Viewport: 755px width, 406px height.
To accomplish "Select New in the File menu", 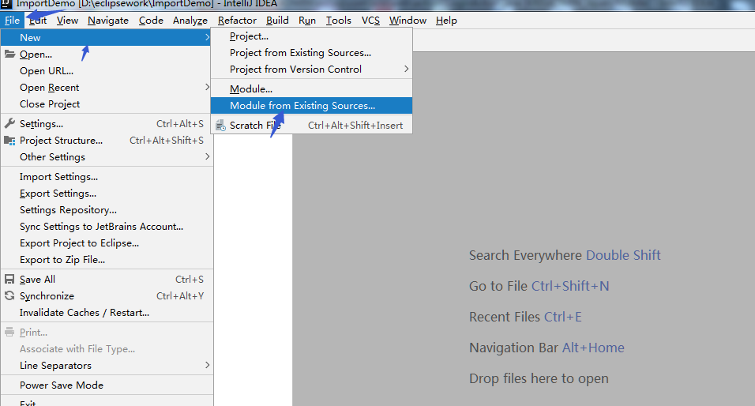I will click(x=107, y=37).
